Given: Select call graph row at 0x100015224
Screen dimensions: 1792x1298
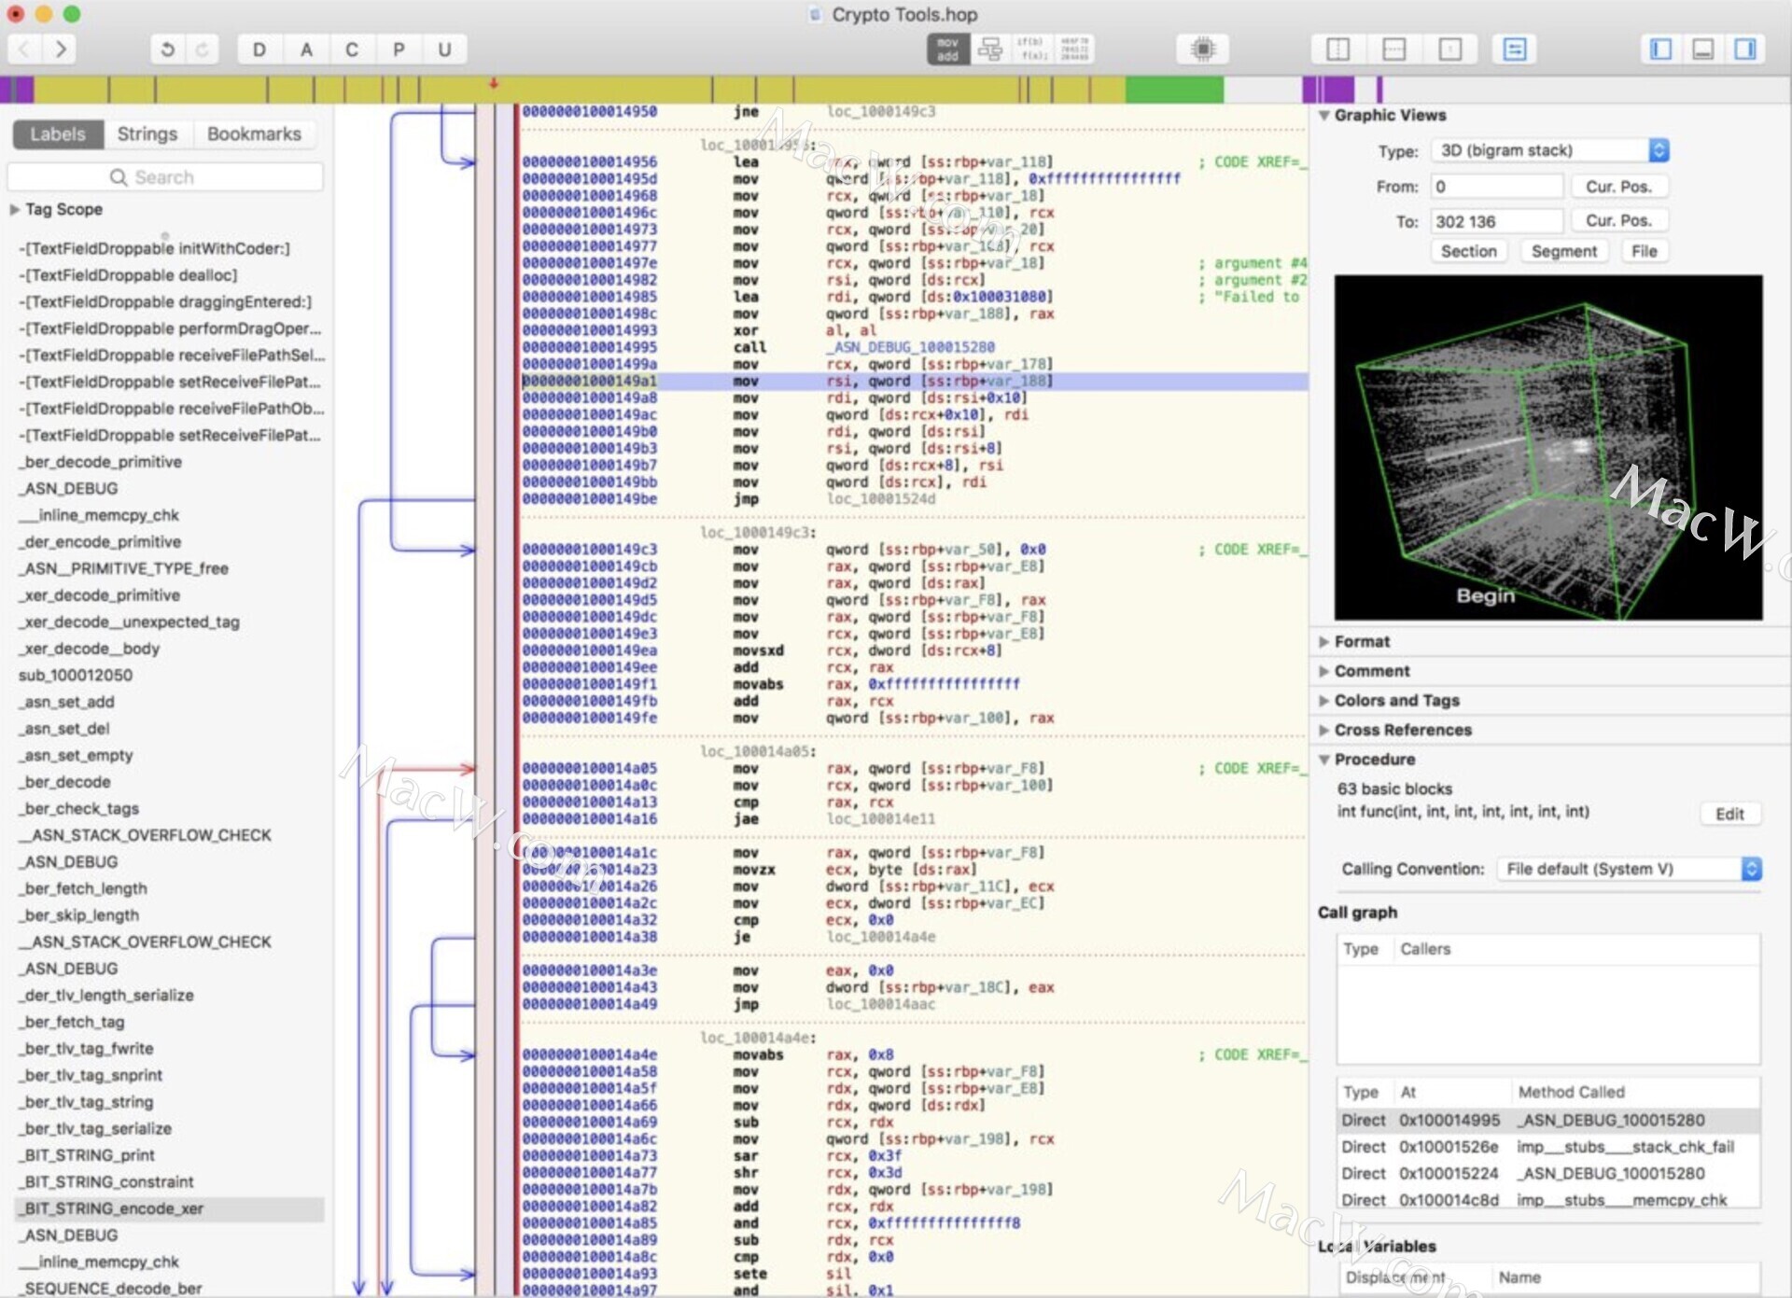Looking at the screenshot, I should (x=1548, y=1174).
